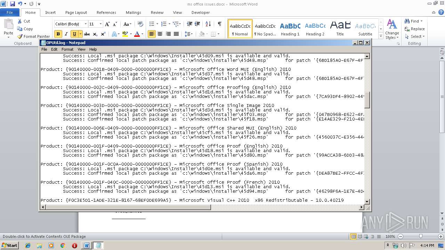Launch Chrome from the taskbar
Image resolution: width=445 pixels, height=250 pixels.
click(x=63, y=245)
